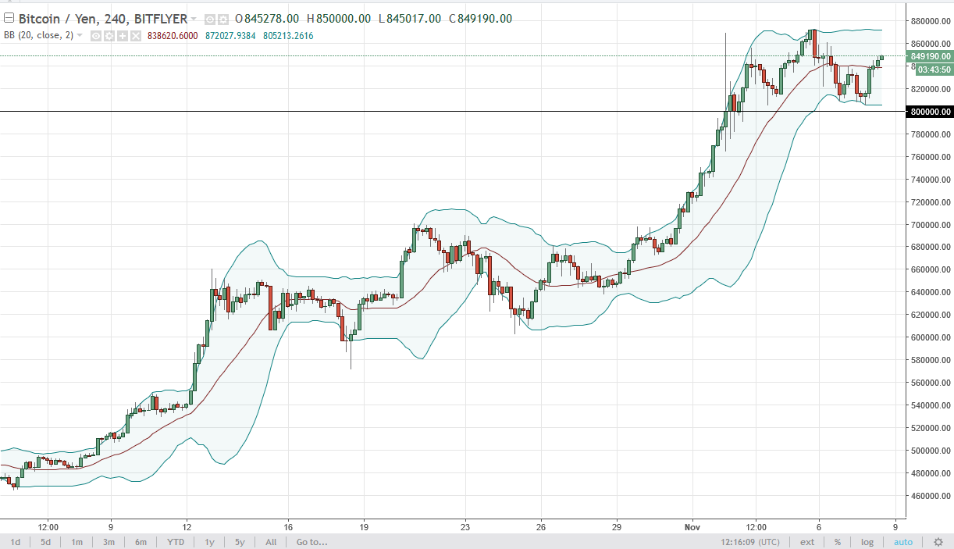Click the open price value O 845278.00

268,19
